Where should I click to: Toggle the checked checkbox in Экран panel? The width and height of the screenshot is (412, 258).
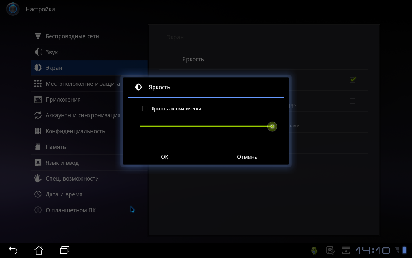tap(352, 80)
